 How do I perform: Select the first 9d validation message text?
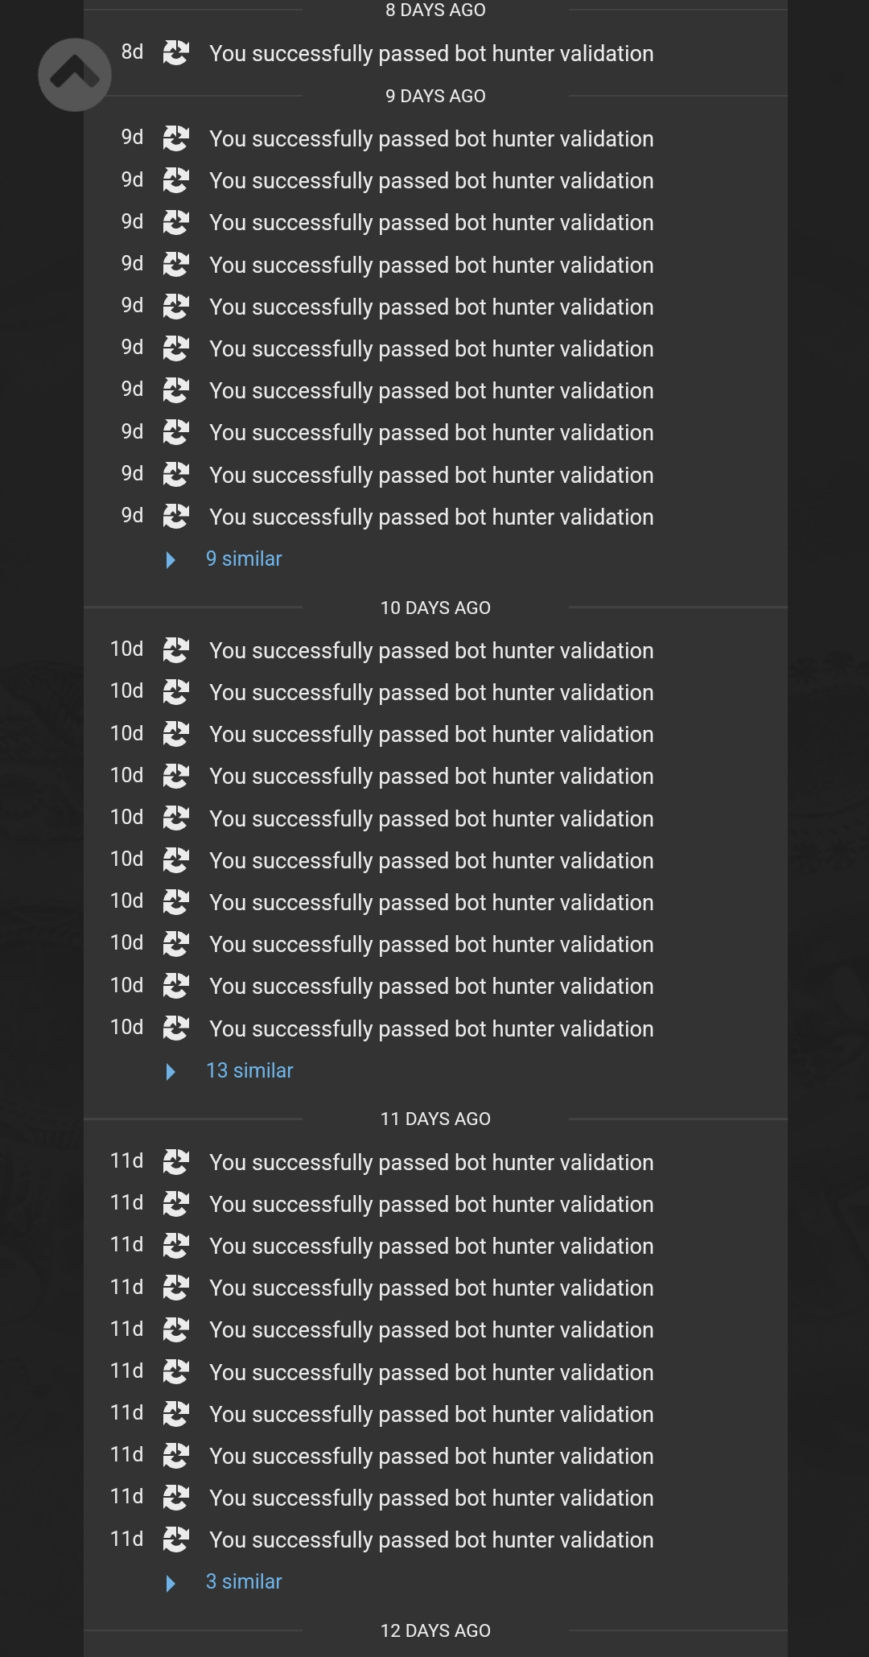point(431,139)
